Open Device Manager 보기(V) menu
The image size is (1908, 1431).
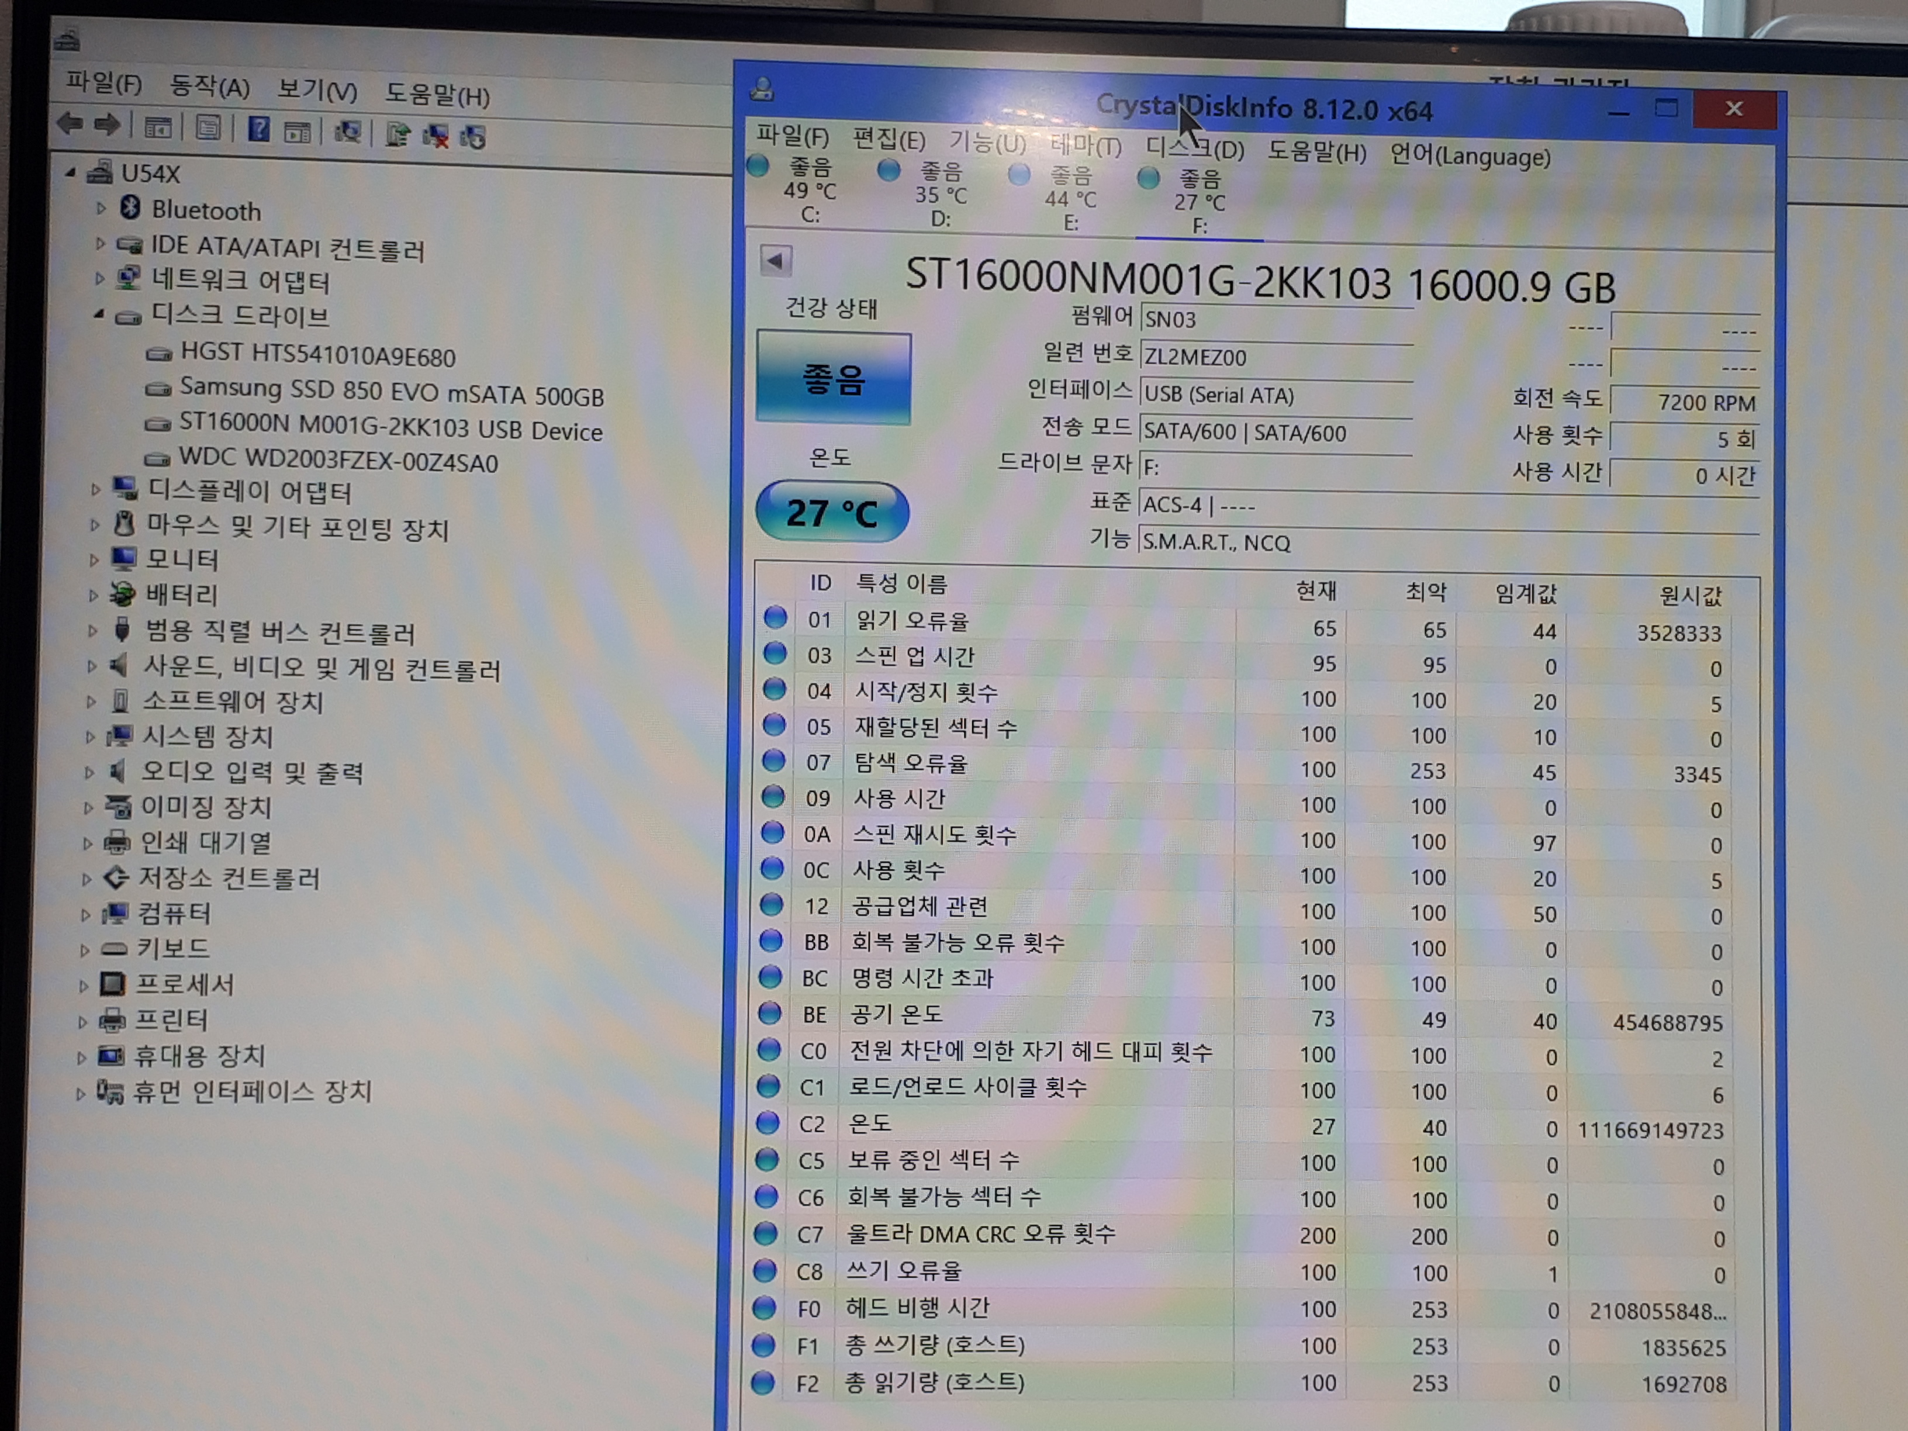point(317,89)
